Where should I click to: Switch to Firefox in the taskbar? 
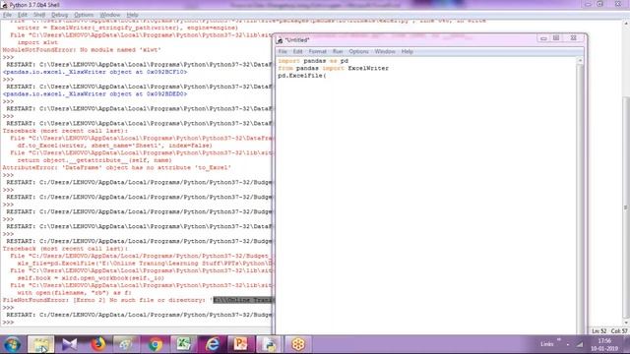(98, 344)
